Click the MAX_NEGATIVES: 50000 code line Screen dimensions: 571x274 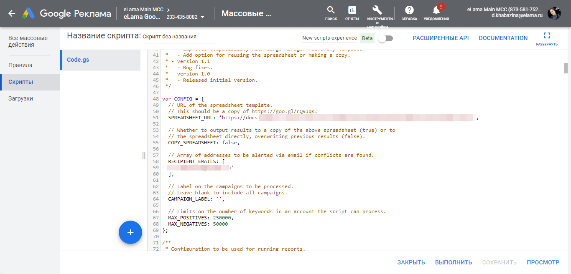click(x=198, y=224)
